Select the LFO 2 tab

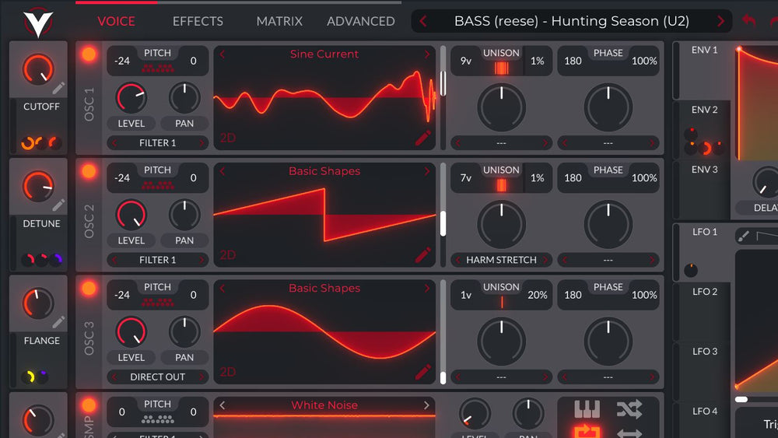pos(705,292)
